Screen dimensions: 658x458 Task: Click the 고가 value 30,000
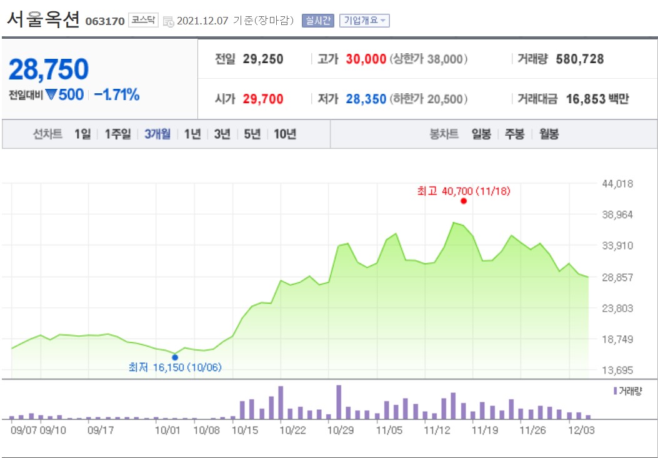(x=366, y=59)
